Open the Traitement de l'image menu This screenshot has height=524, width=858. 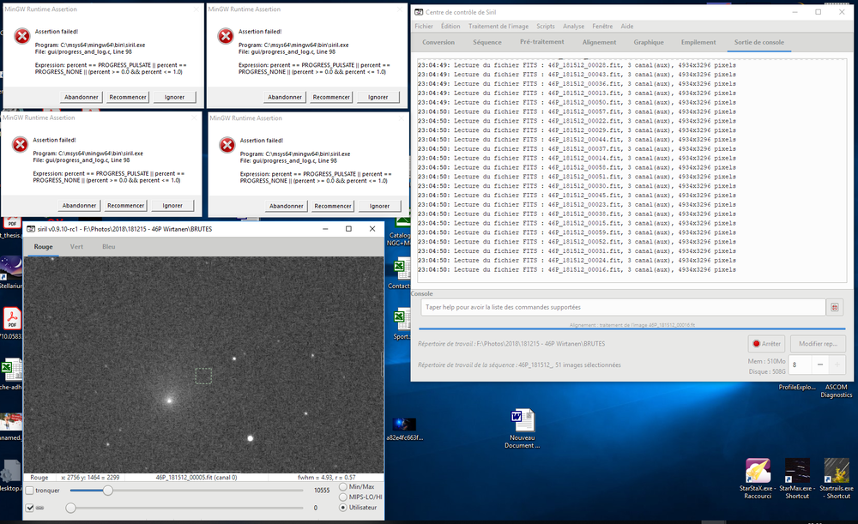pyautogui.click(x=498, y=27)
